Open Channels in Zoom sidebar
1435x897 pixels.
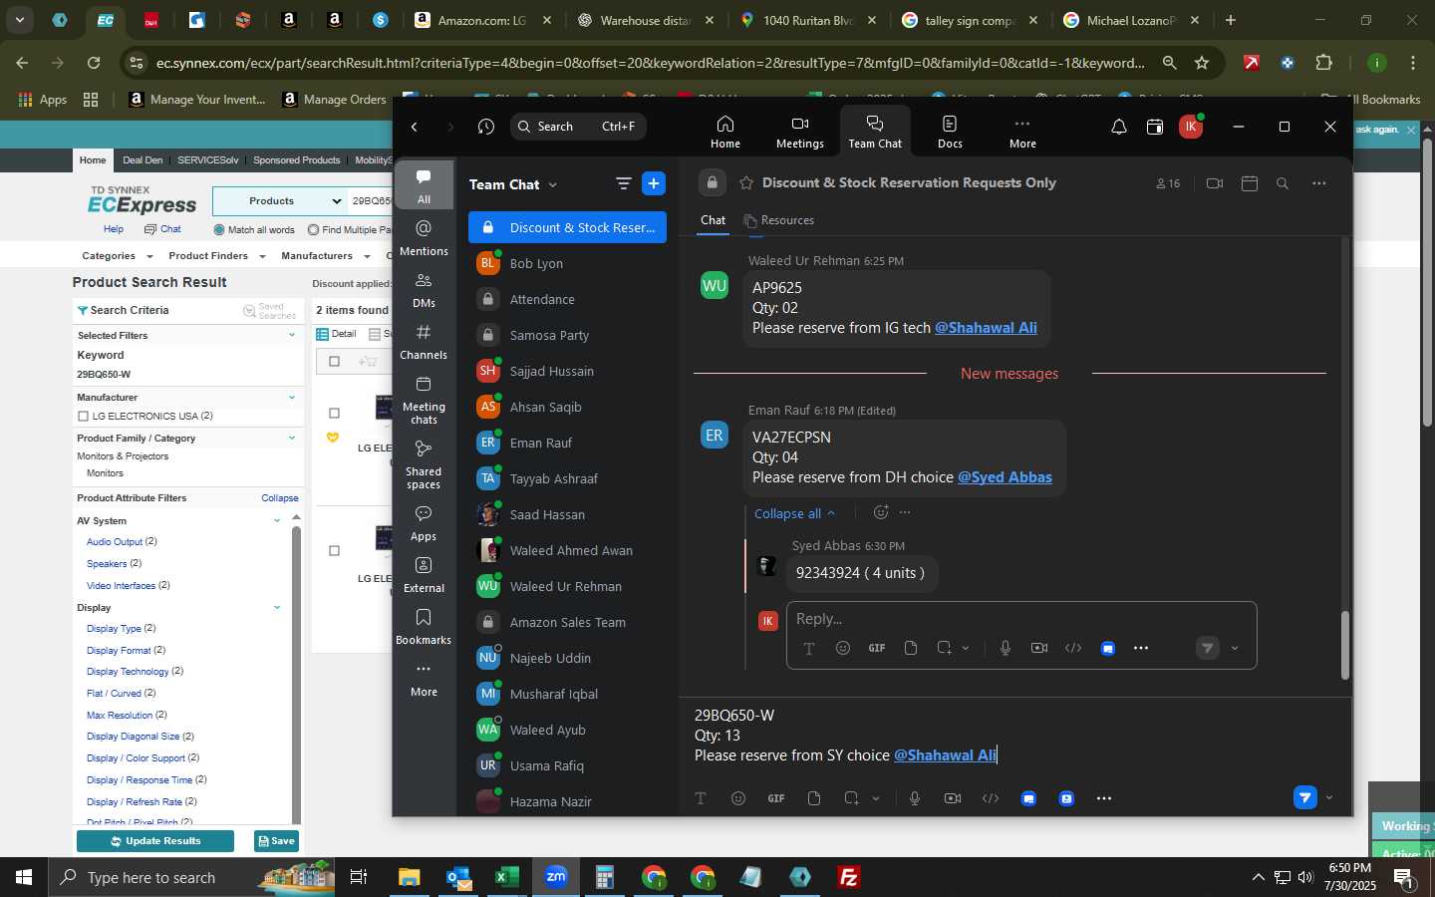pyautogui.click(x=424, y=342)
